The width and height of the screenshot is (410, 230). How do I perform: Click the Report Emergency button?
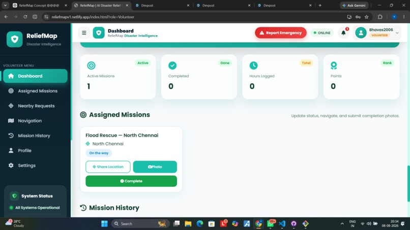(281, 32)
